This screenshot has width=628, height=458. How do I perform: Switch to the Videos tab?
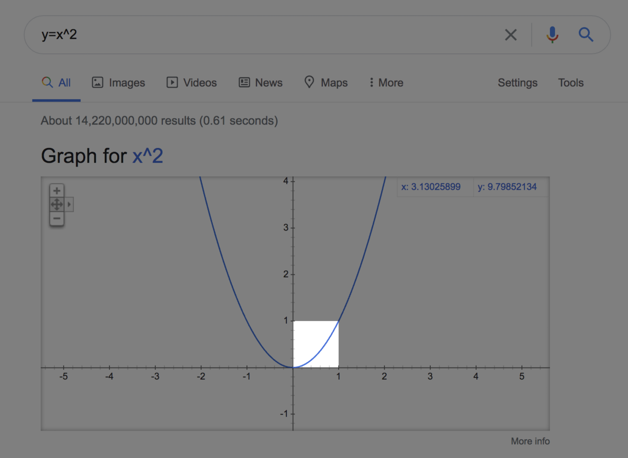pos(192,83)
